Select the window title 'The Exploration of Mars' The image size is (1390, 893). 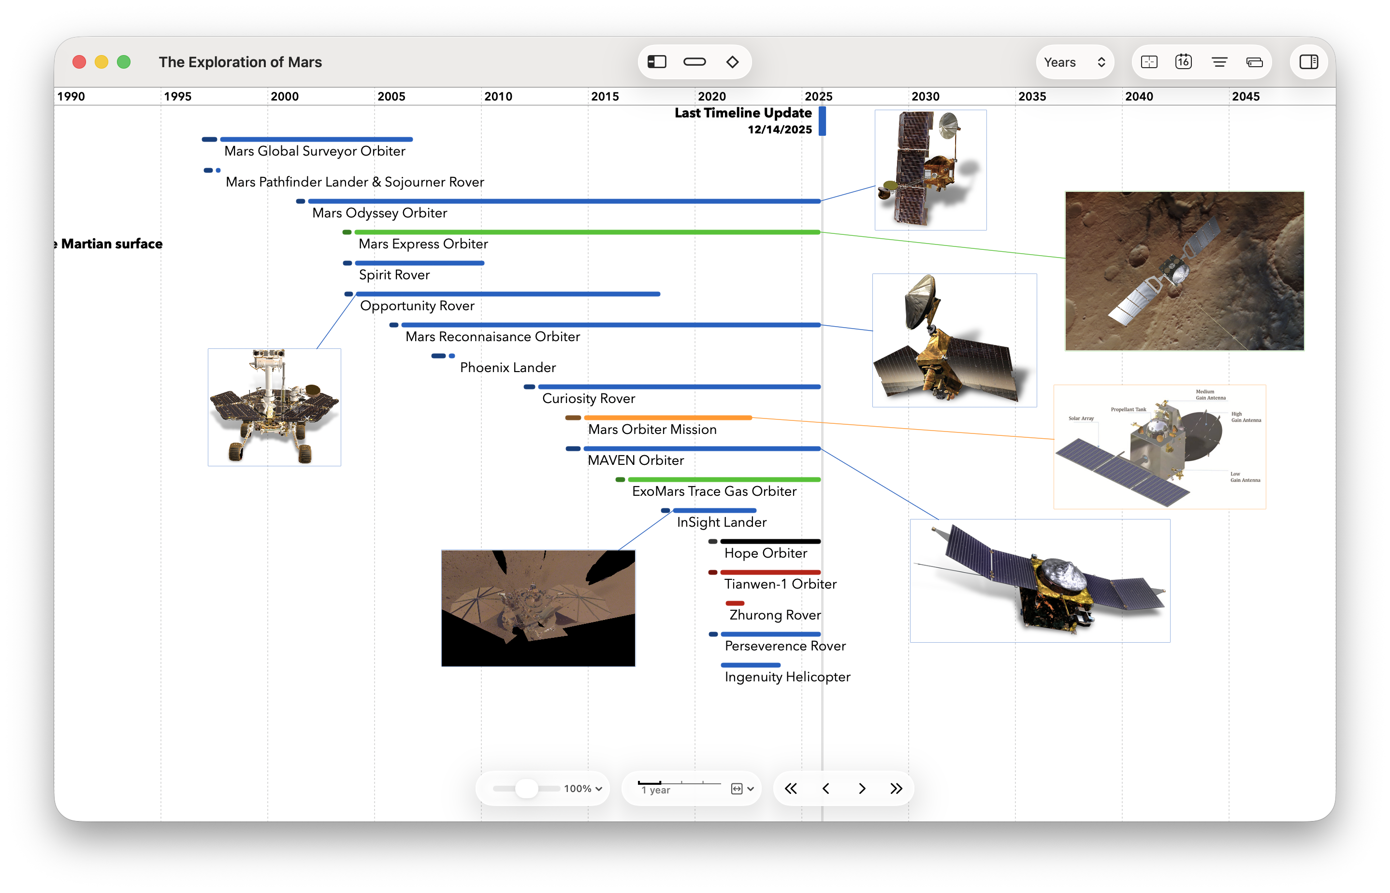(x=241, y=62)
